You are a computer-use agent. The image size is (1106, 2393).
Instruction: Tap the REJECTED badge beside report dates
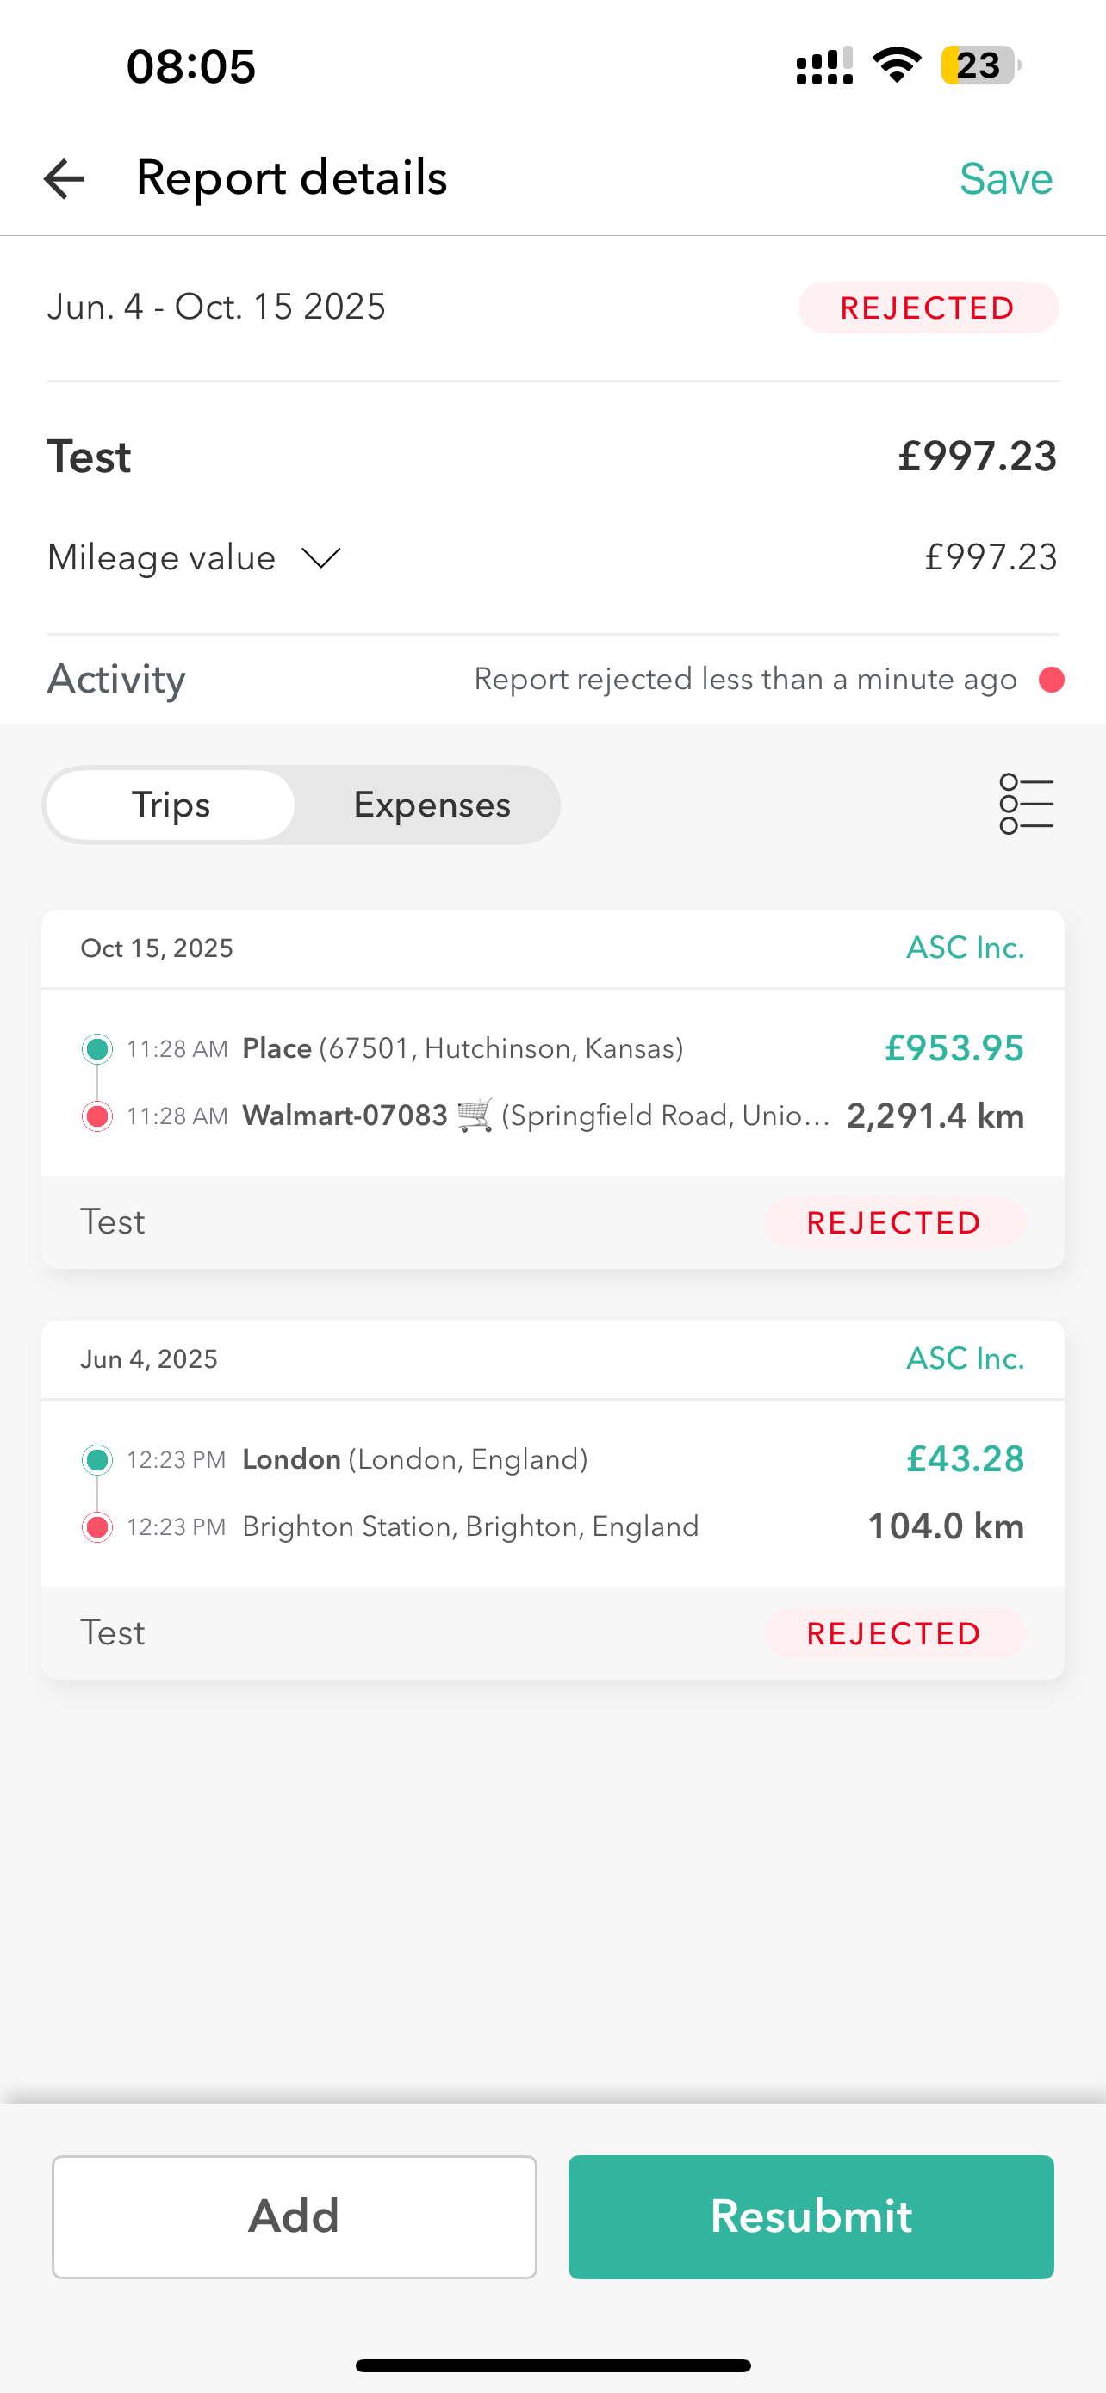928,308
